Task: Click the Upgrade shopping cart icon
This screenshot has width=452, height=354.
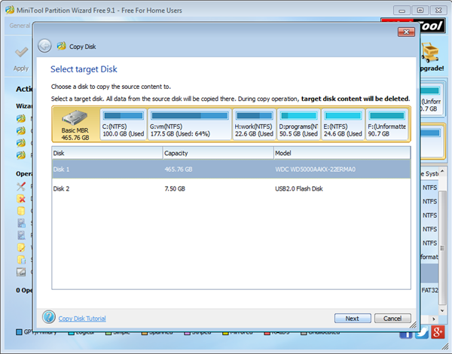Action: pyautogui.click(x=430, y=52)
